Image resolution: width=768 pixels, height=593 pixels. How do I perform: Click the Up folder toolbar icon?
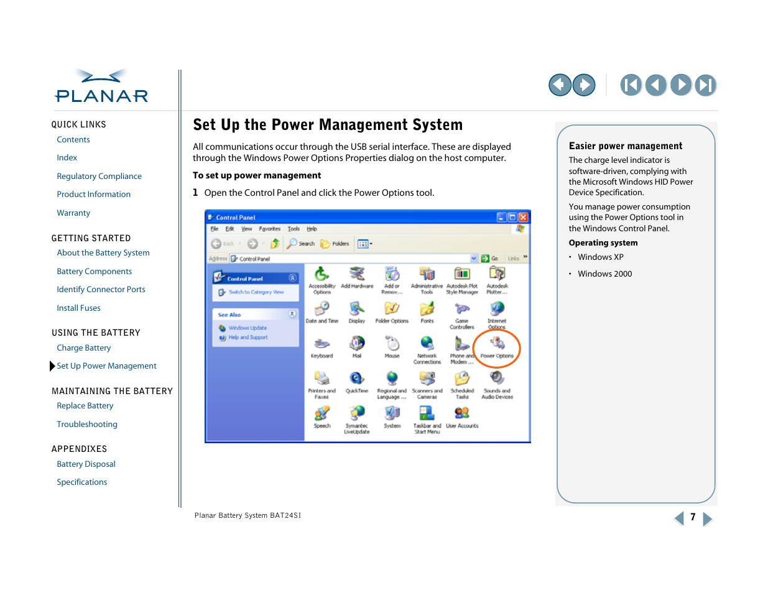click(x=274, y=244)
